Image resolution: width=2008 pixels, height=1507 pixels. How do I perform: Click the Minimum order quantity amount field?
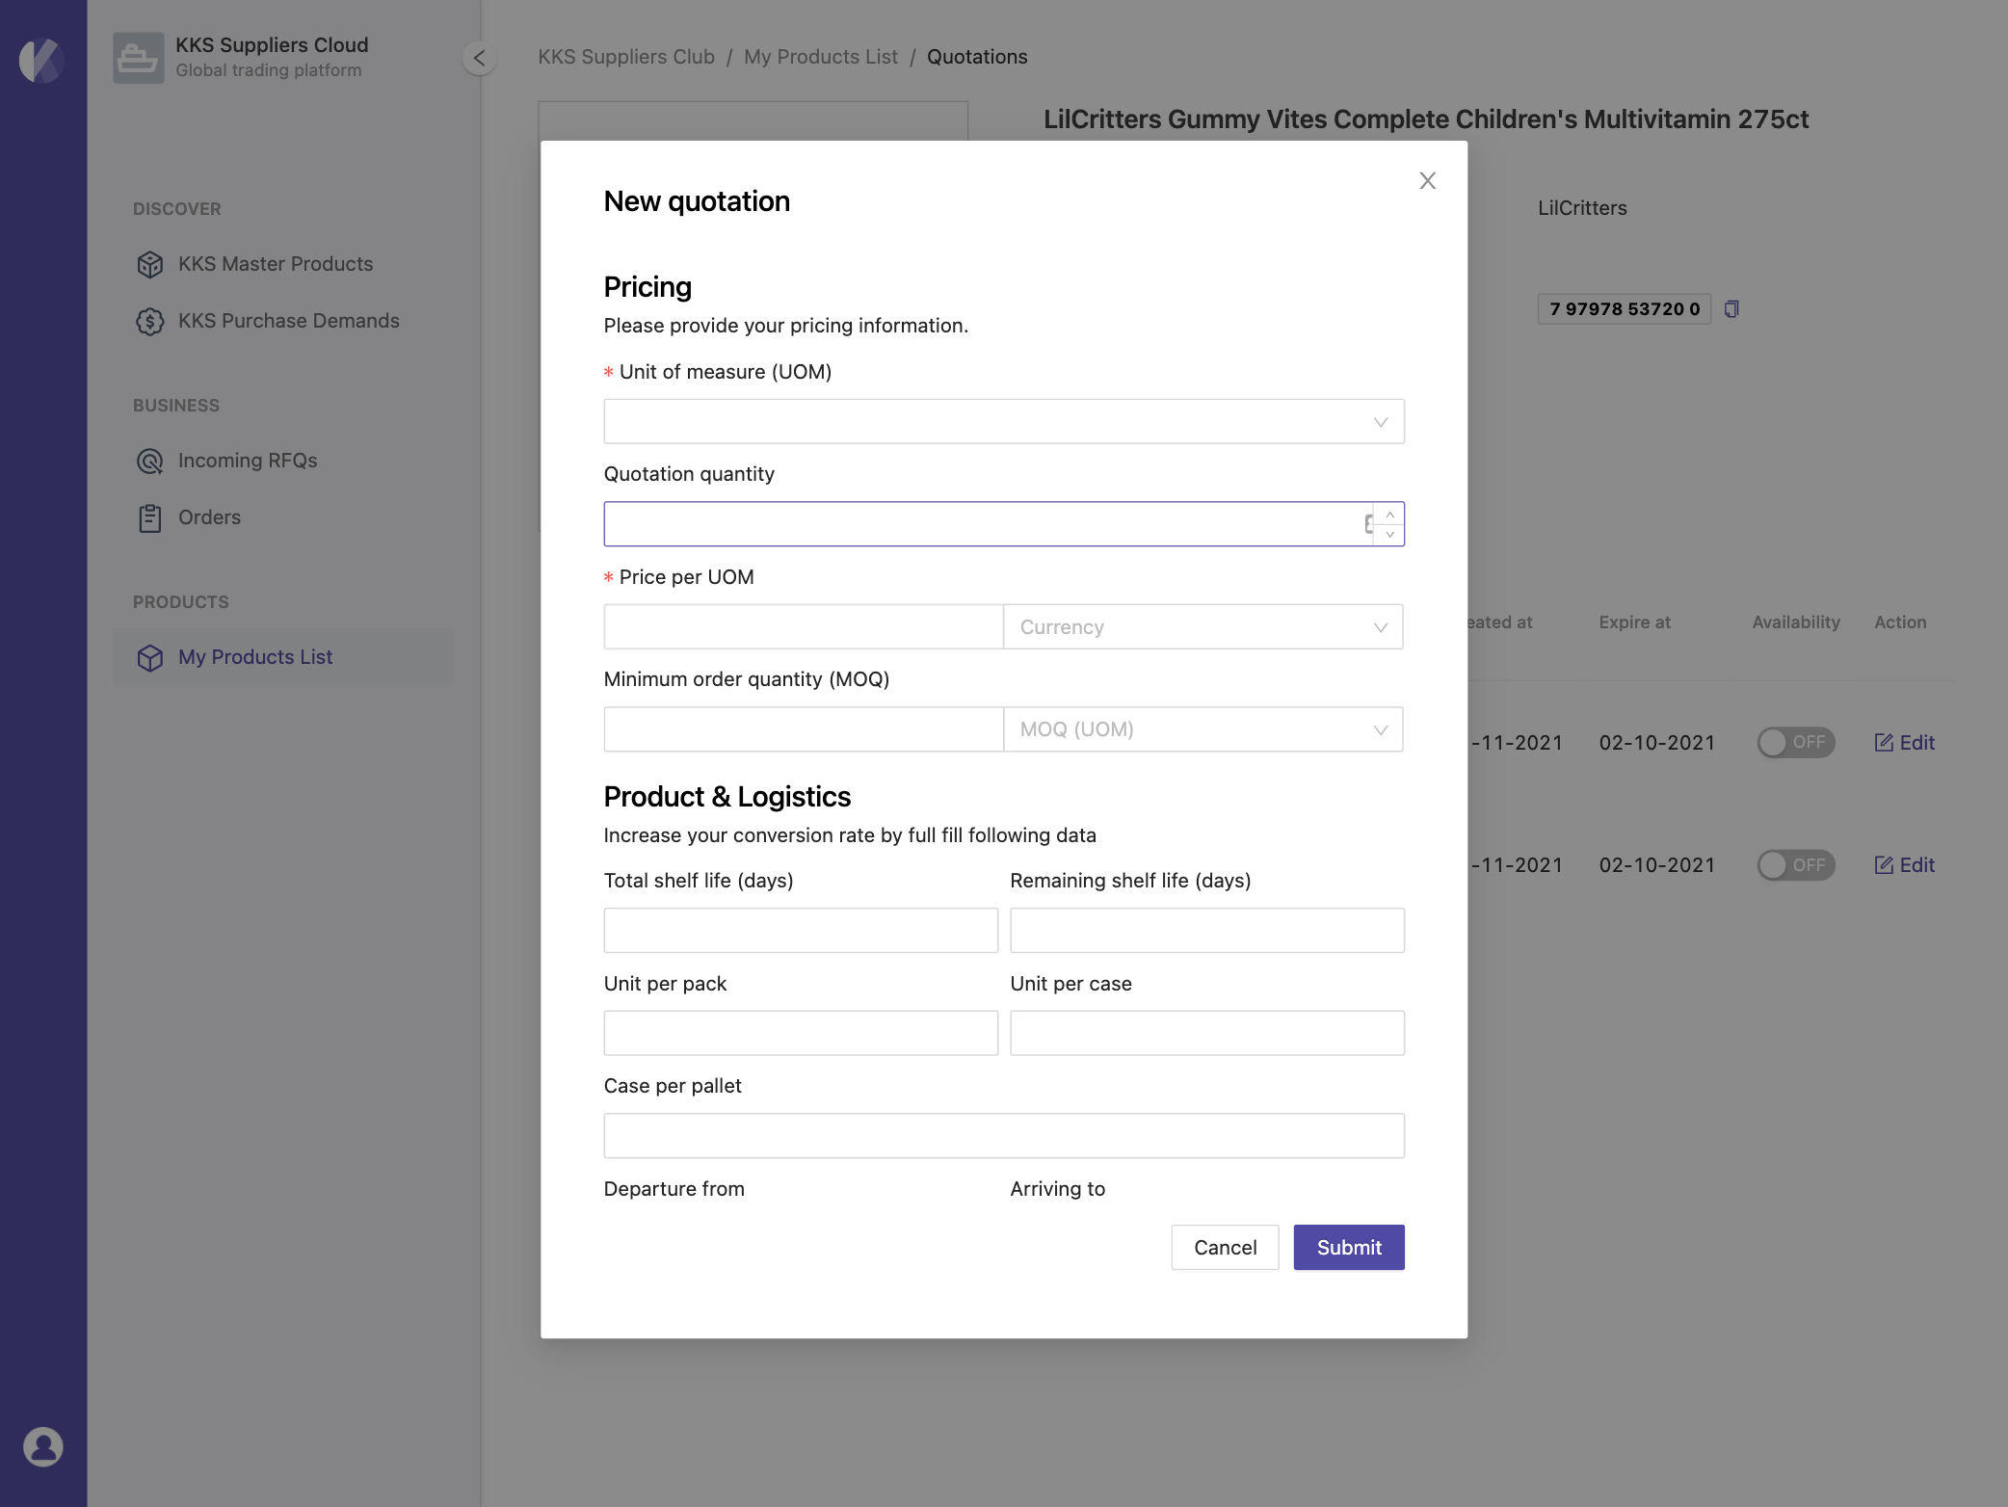tap(804, 729)
